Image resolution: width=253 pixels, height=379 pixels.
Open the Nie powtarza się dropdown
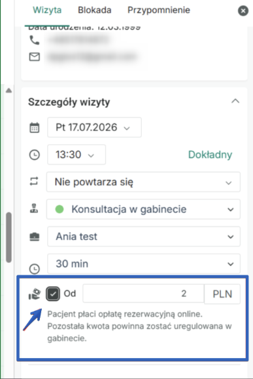pos(143,182)
